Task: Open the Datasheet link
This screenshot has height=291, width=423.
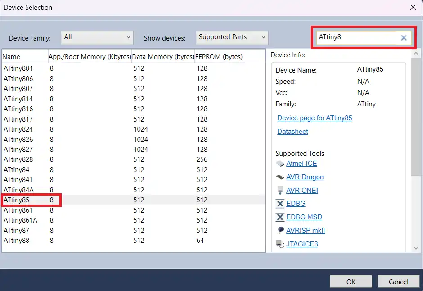Action: pyautogui.click(x=292, y=132)
